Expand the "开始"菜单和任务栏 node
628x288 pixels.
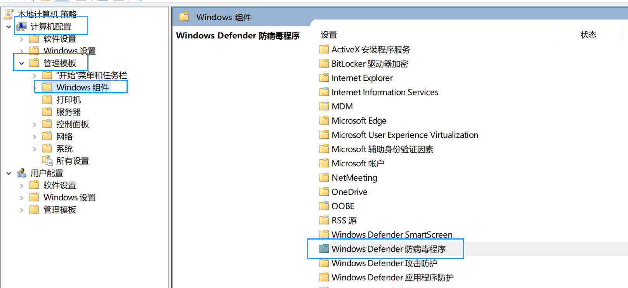35,76
